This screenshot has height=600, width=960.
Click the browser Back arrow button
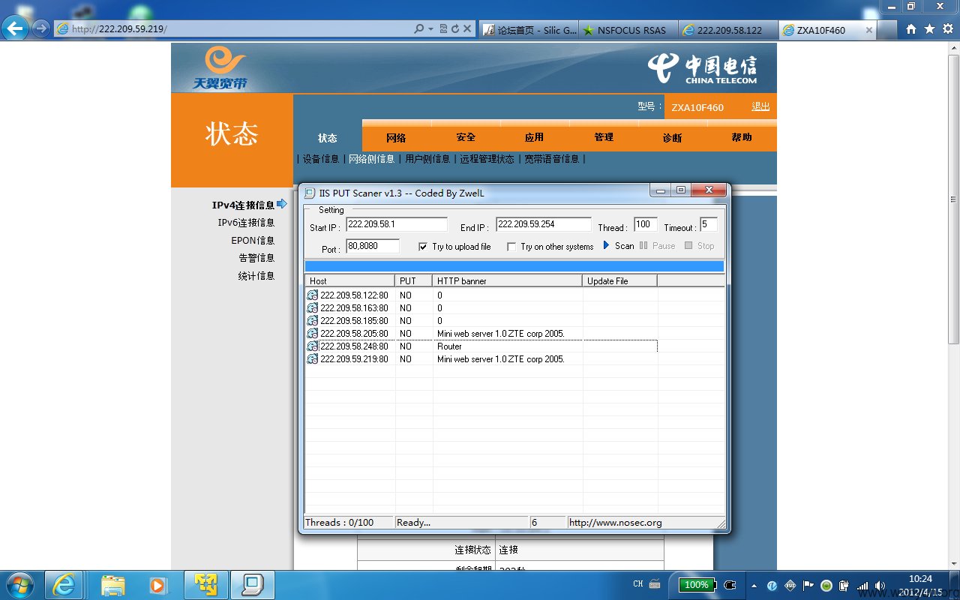15,28
